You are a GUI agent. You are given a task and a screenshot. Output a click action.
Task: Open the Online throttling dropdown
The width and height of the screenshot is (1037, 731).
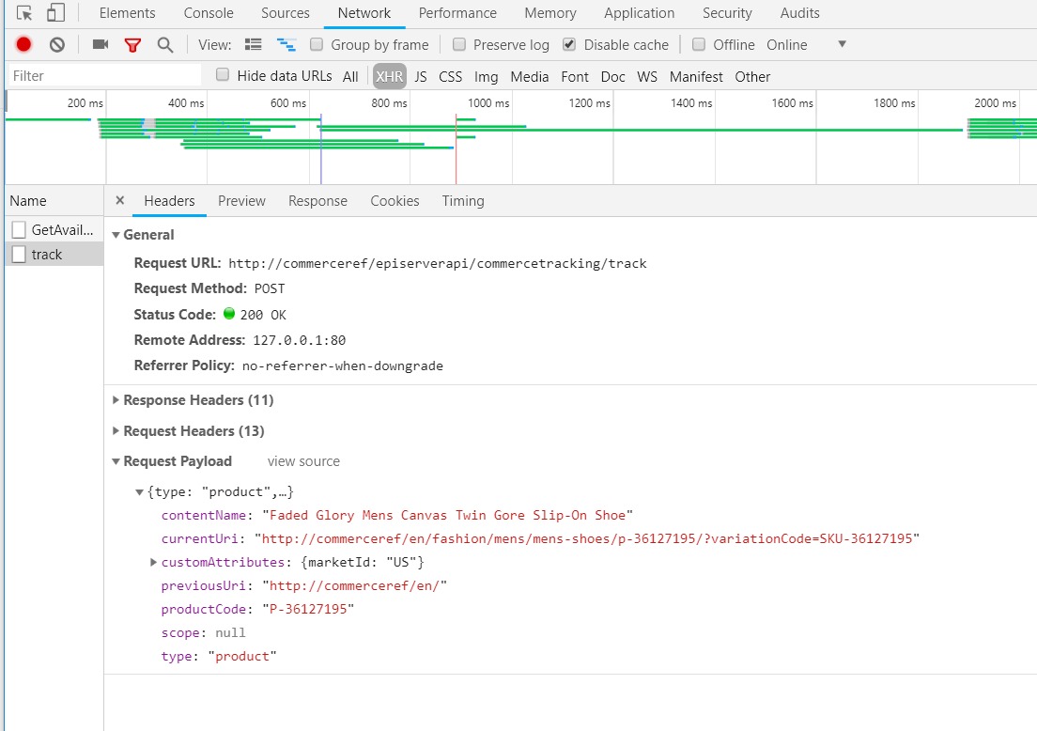[x=806, y=44]
